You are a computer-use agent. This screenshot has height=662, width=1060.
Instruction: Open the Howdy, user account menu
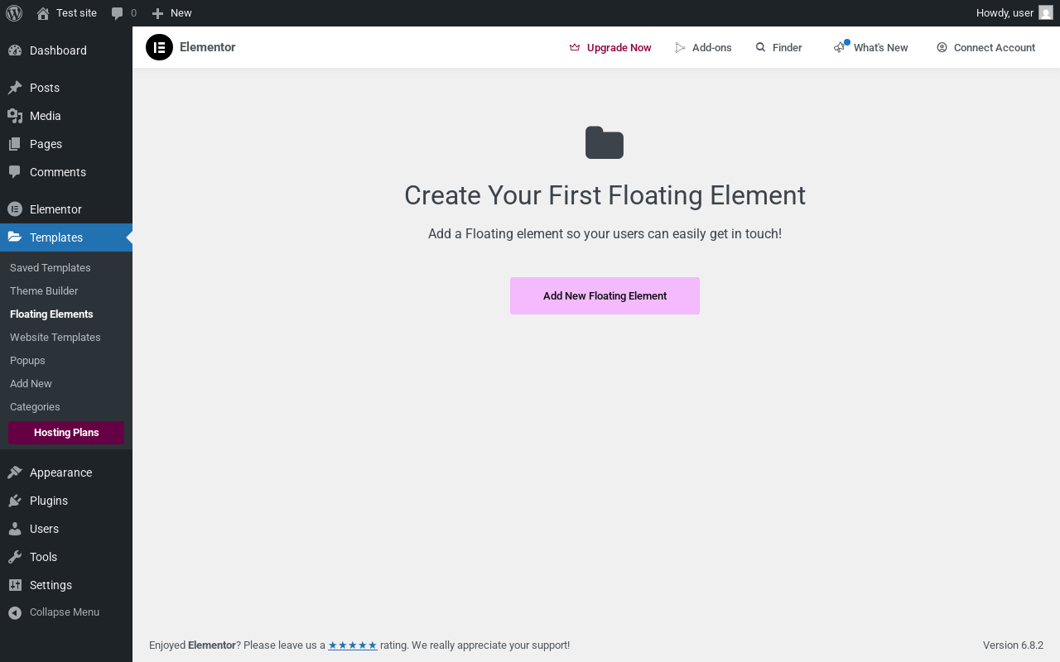[1005, 13]
